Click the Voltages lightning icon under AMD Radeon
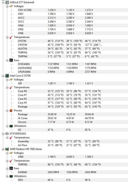128x186 pixels. (11, 153)
